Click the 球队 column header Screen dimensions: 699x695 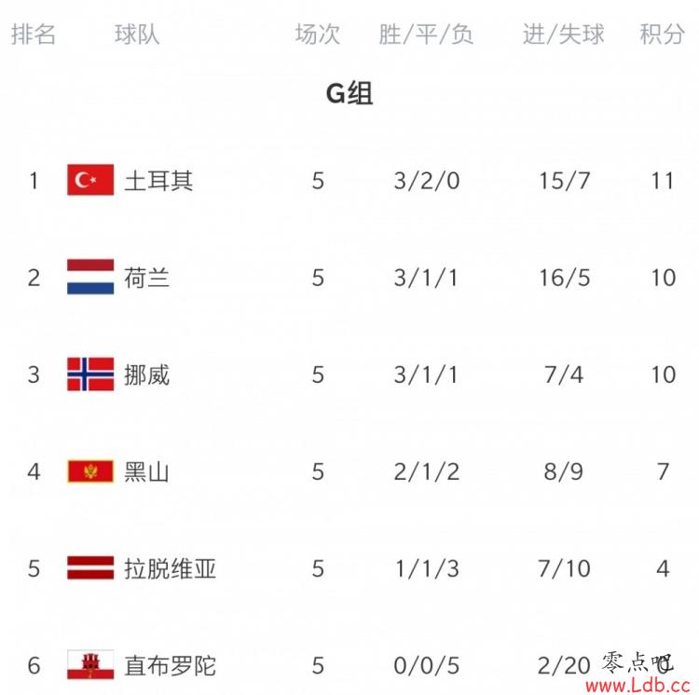pyautogui.click(x=137, y=34)
